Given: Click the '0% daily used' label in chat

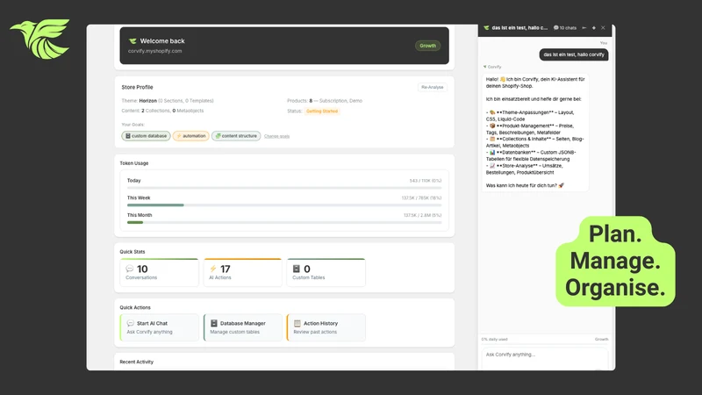Looking at the screenshot, I should pos(495,339).
